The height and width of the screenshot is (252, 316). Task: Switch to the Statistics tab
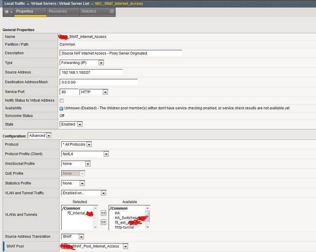pyautogui.click(x=89, y=11)
